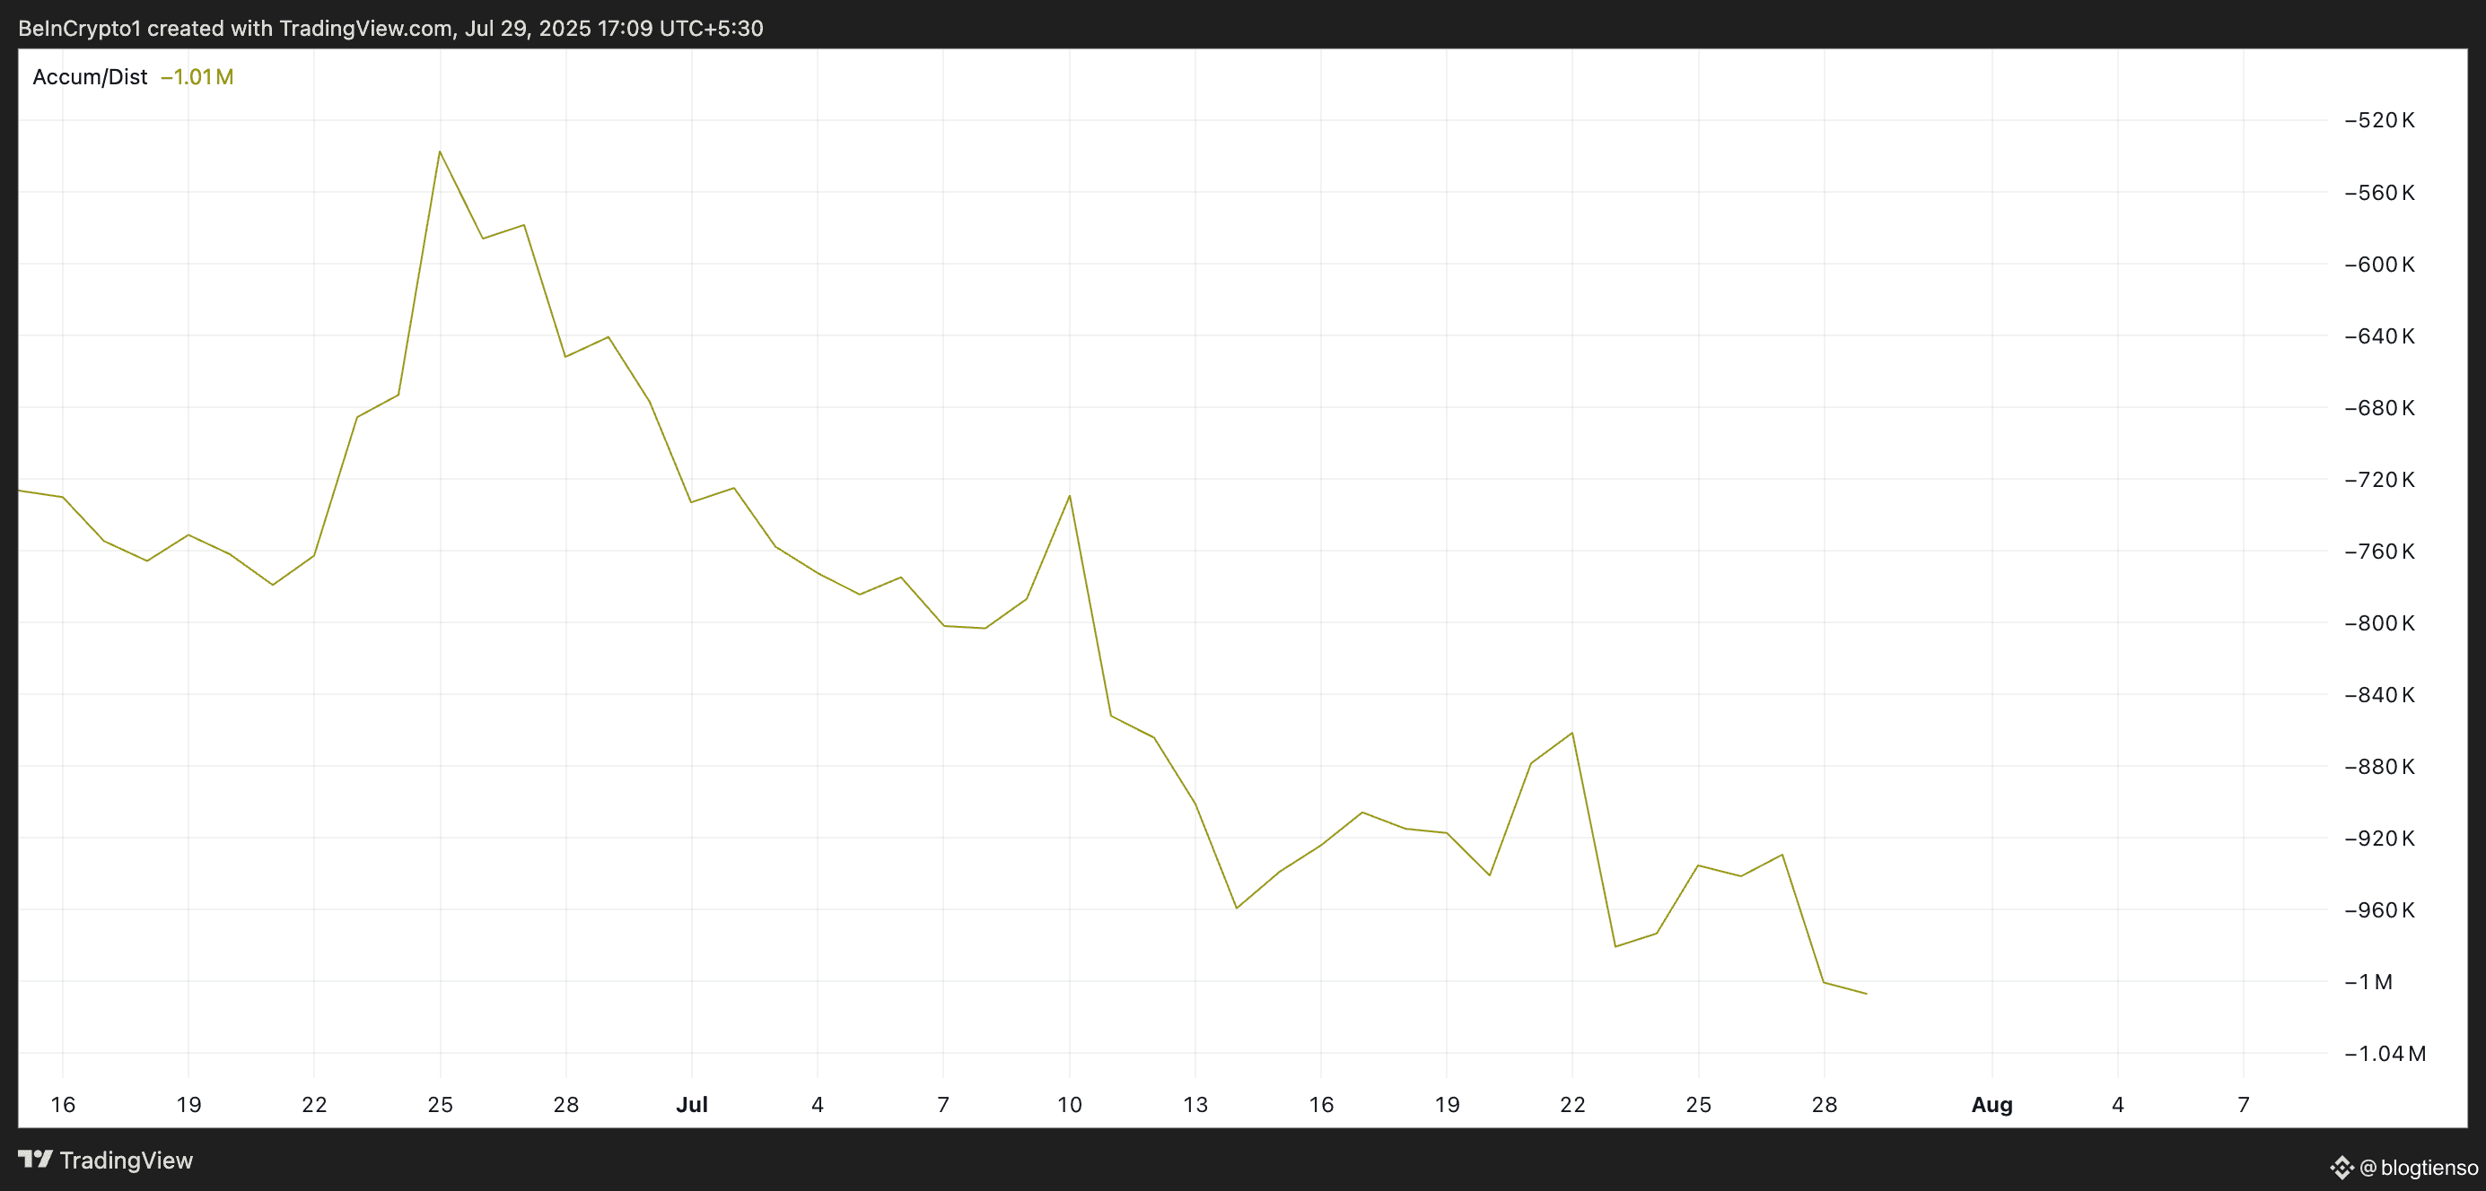
Task: Click the June 25 date label
Action: pyautogui.click(x=440, y=1105)
